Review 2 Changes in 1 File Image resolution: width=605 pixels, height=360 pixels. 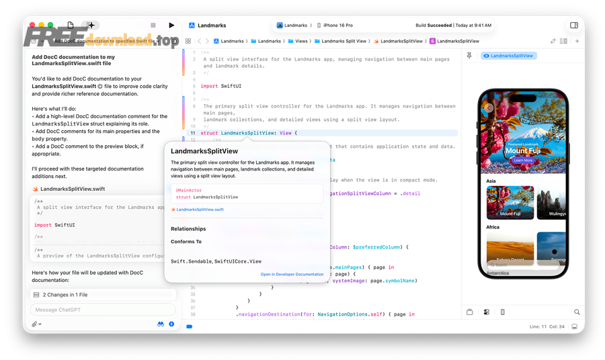click(103, 294)
